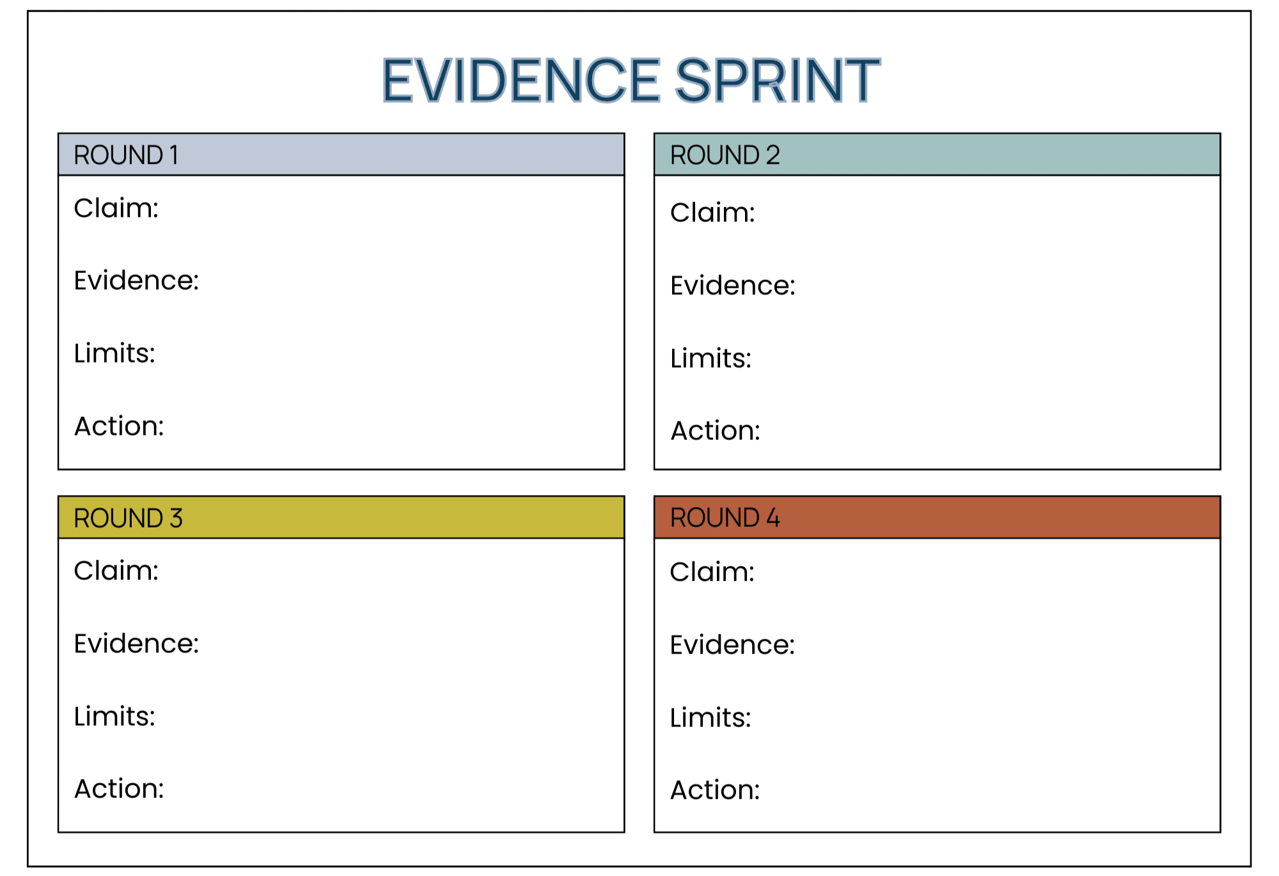Click the ROUND 3 header label
1279x876 pixels.
128,518
